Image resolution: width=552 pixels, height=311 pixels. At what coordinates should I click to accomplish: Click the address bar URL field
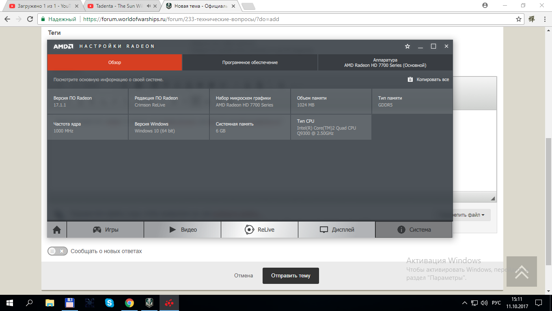[276, 19]
